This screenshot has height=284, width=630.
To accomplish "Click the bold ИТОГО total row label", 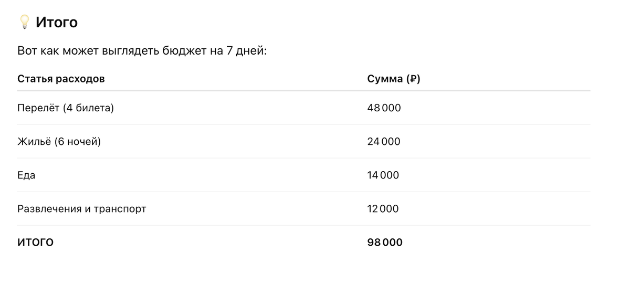I will (x=35, y=242).
